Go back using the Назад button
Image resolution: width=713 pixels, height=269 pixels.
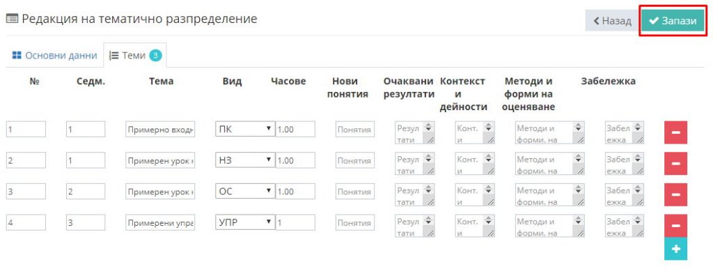pos(613,21)
